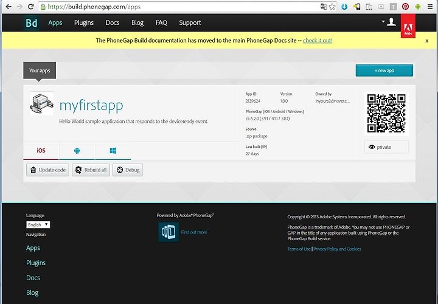The height and width of the screenshot is (304, 438).
Task: Click the green Android extension icon
Action: [417, 7]
